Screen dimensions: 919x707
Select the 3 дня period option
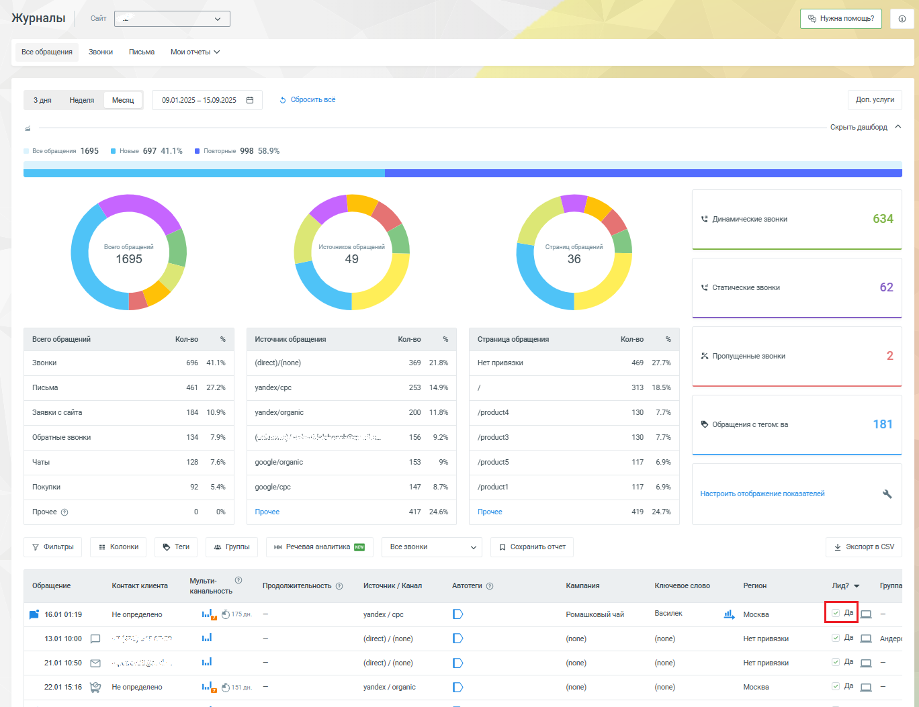(x=42, y=100)
